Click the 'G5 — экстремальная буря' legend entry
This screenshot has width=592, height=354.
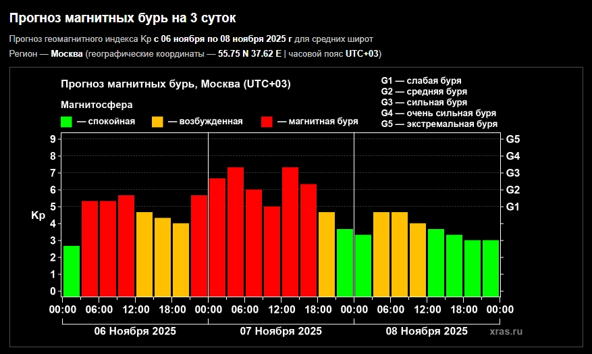point(439,124)
